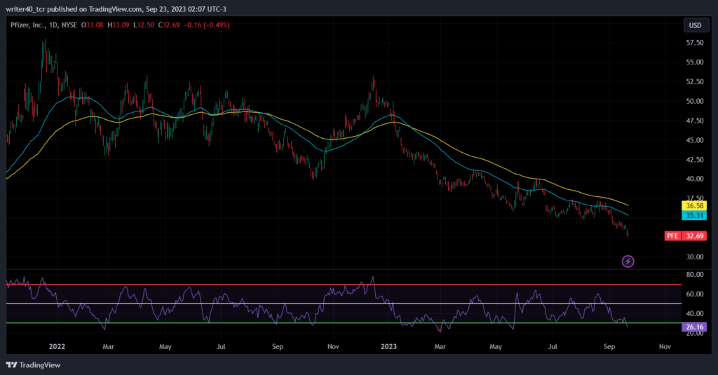Click the 57.50 price axis label

tap(695, 43)
